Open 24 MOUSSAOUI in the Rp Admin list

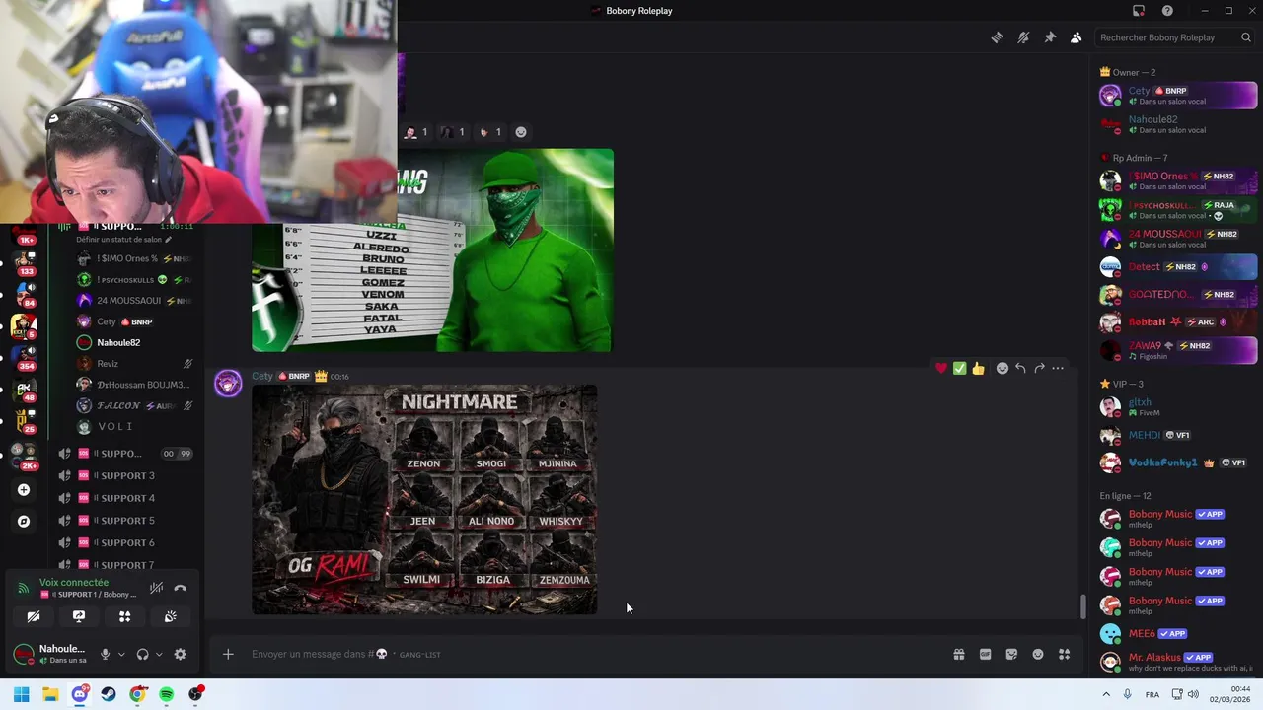pyautogui.click(x=1178, y=239)
